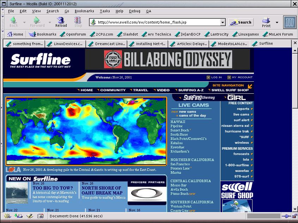Open the OpenForum bookmark
The image size is (298, 223).
point(73,34)
